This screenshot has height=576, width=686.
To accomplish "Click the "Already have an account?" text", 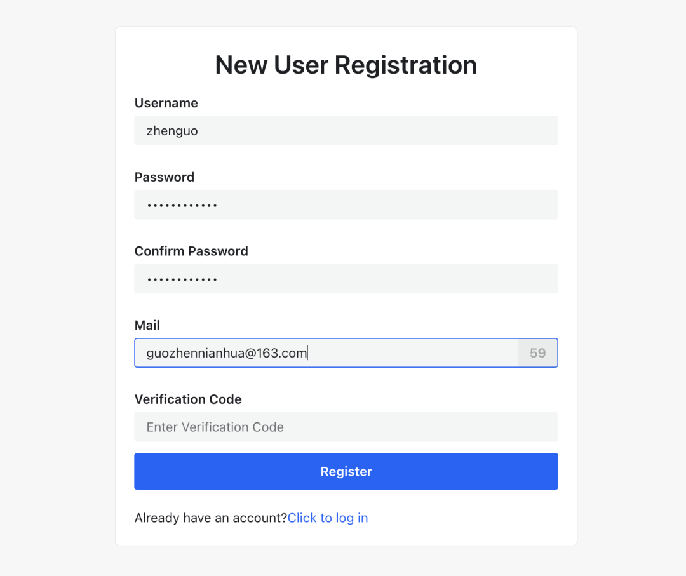I will 211,518.
